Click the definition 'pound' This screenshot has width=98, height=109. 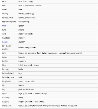(21, 30)
